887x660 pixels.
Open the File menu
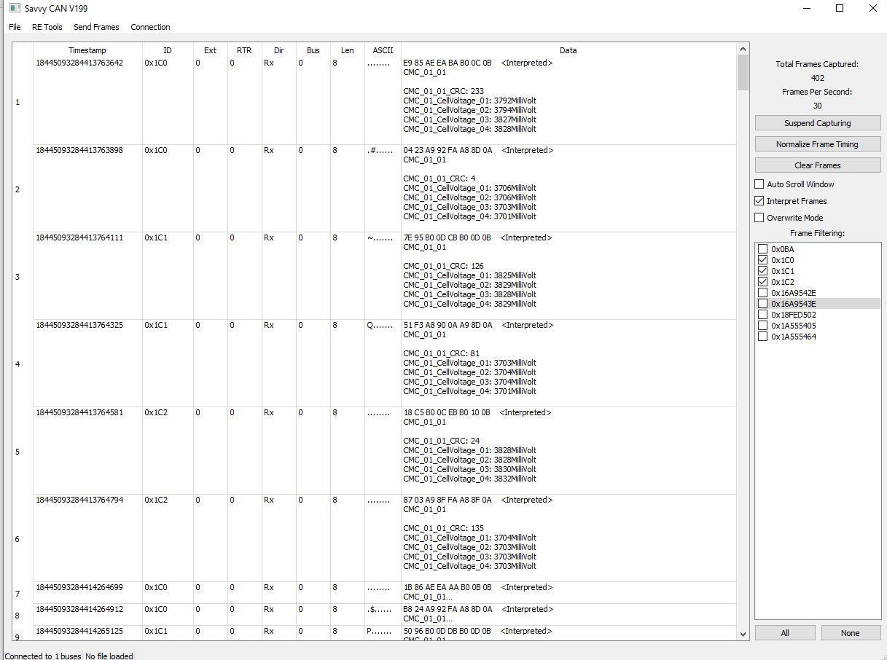[15, 27]
